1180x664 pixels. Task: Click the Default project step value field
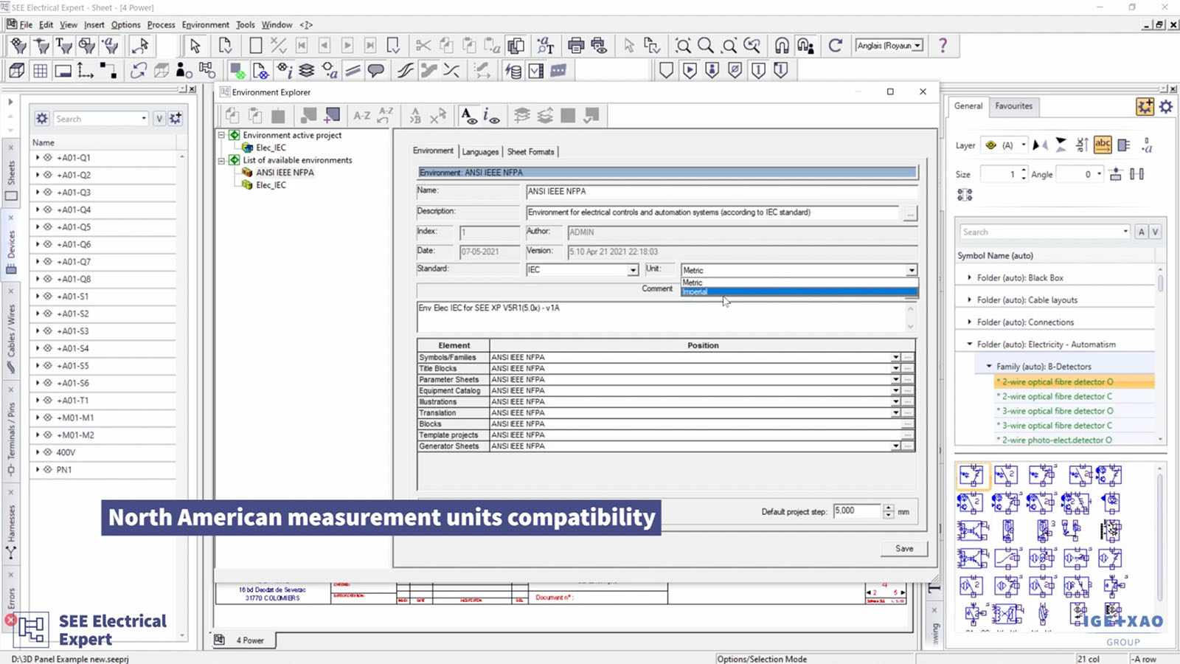(857, 511)
